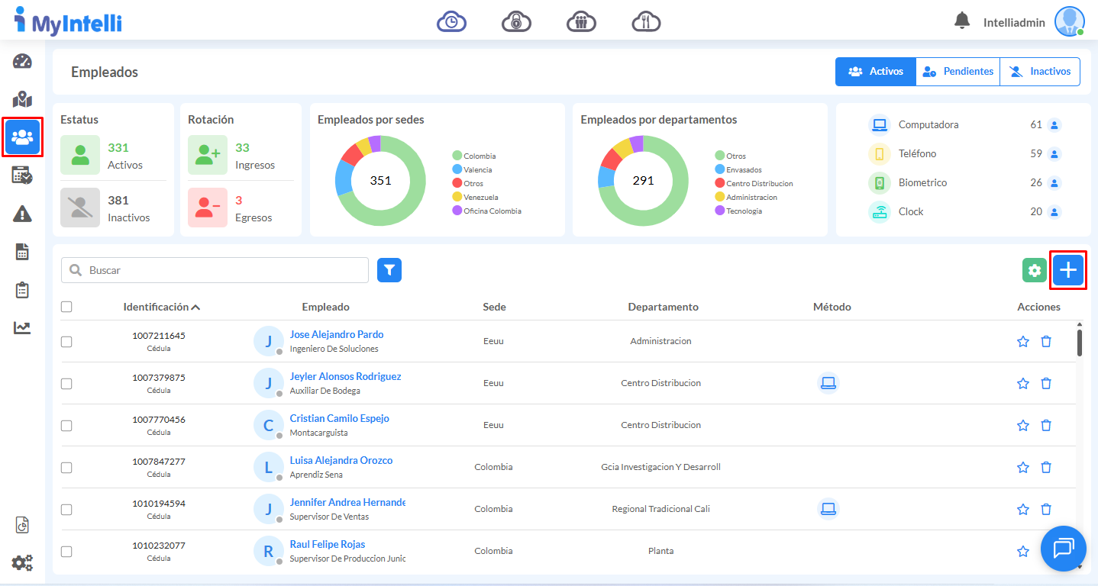
Task: Open the chat bubble support widget
Action: click(x=1063, y=548)
